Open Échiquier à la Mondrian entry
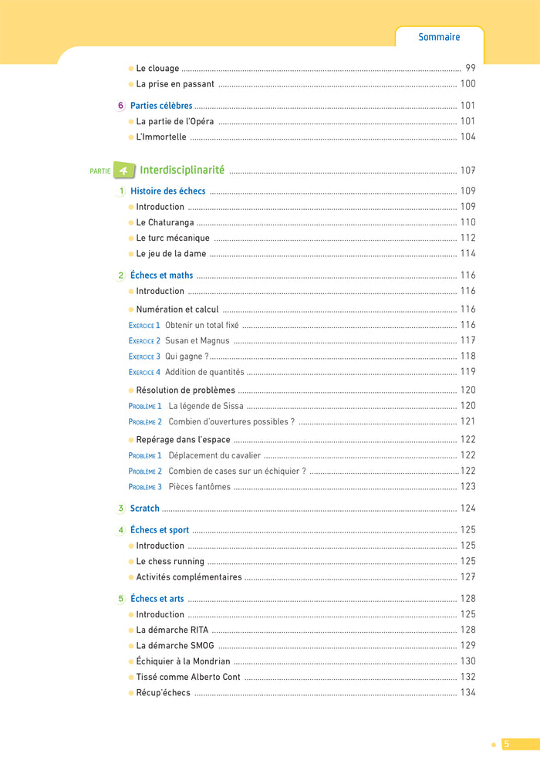The image size is (540, 764). (x=183, y=661)
